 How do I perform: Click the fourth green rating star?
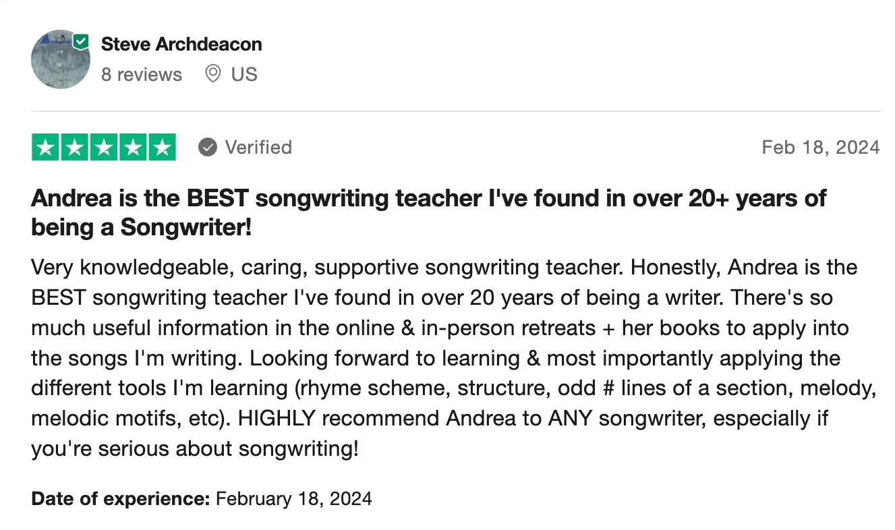point(133,147)
